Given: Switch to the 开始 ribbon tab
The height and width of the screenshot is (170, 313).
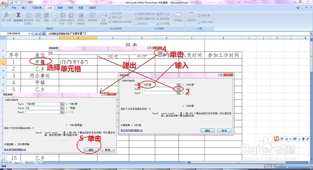Looking at the screenshot, I should coord(14,8).
